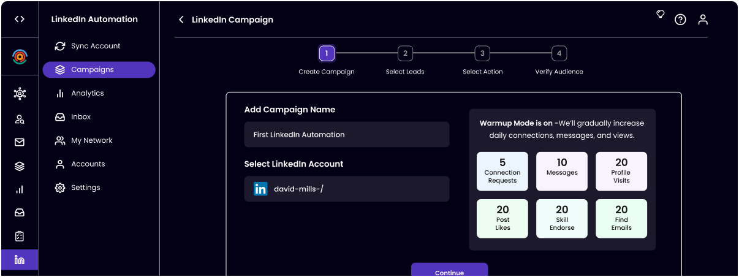
Task: Click the network hub icon in left rail
Action: point(20,94)
